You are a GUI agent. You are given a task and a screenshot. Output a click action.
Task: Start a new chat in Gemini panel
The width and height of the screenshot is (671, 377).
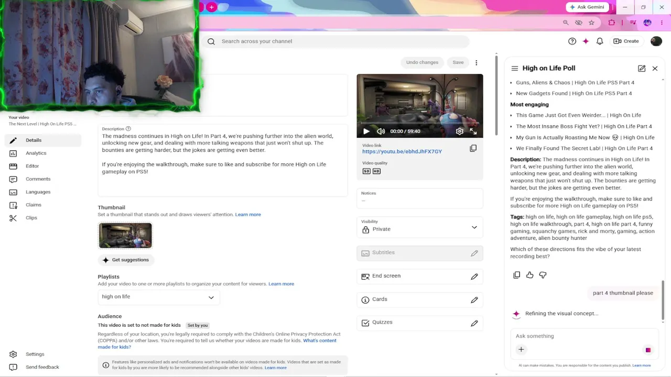[x=642, y=69]
